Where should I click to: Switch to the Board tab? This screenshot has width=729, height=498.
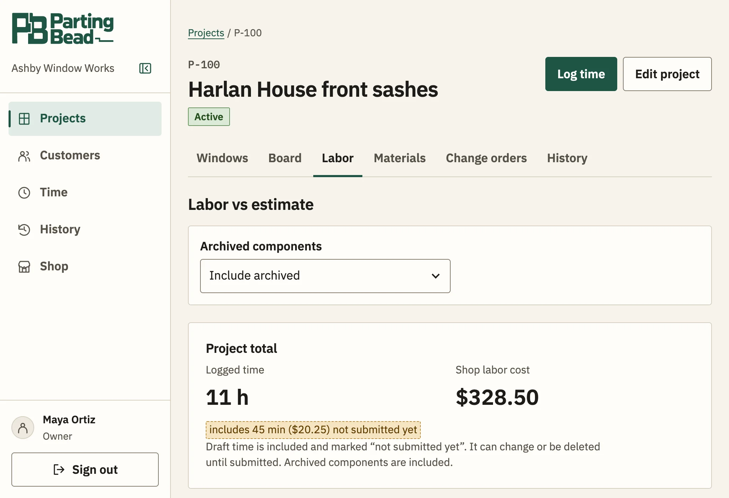[x=285, y=158]
